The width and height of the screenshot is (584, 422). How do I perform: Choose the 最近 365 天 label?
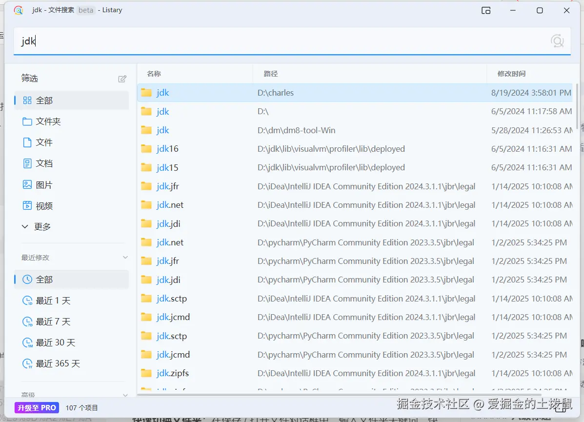coord(58,363)
